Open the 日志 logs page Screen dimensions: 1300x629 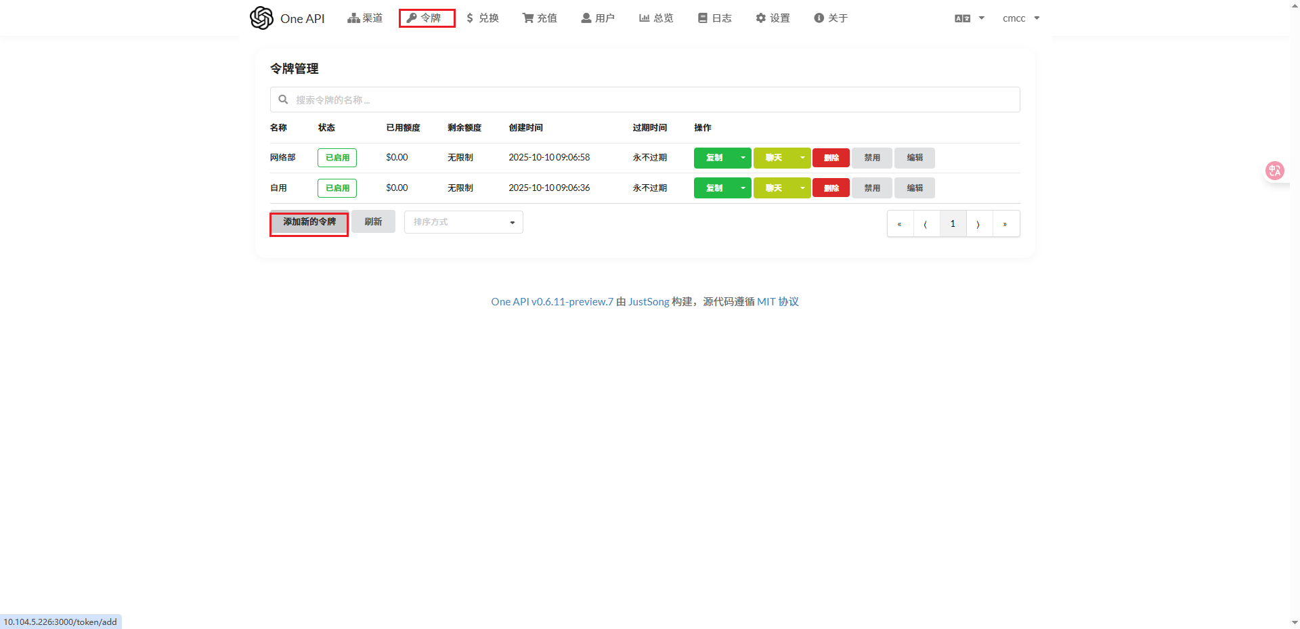[x=714, y=18]
